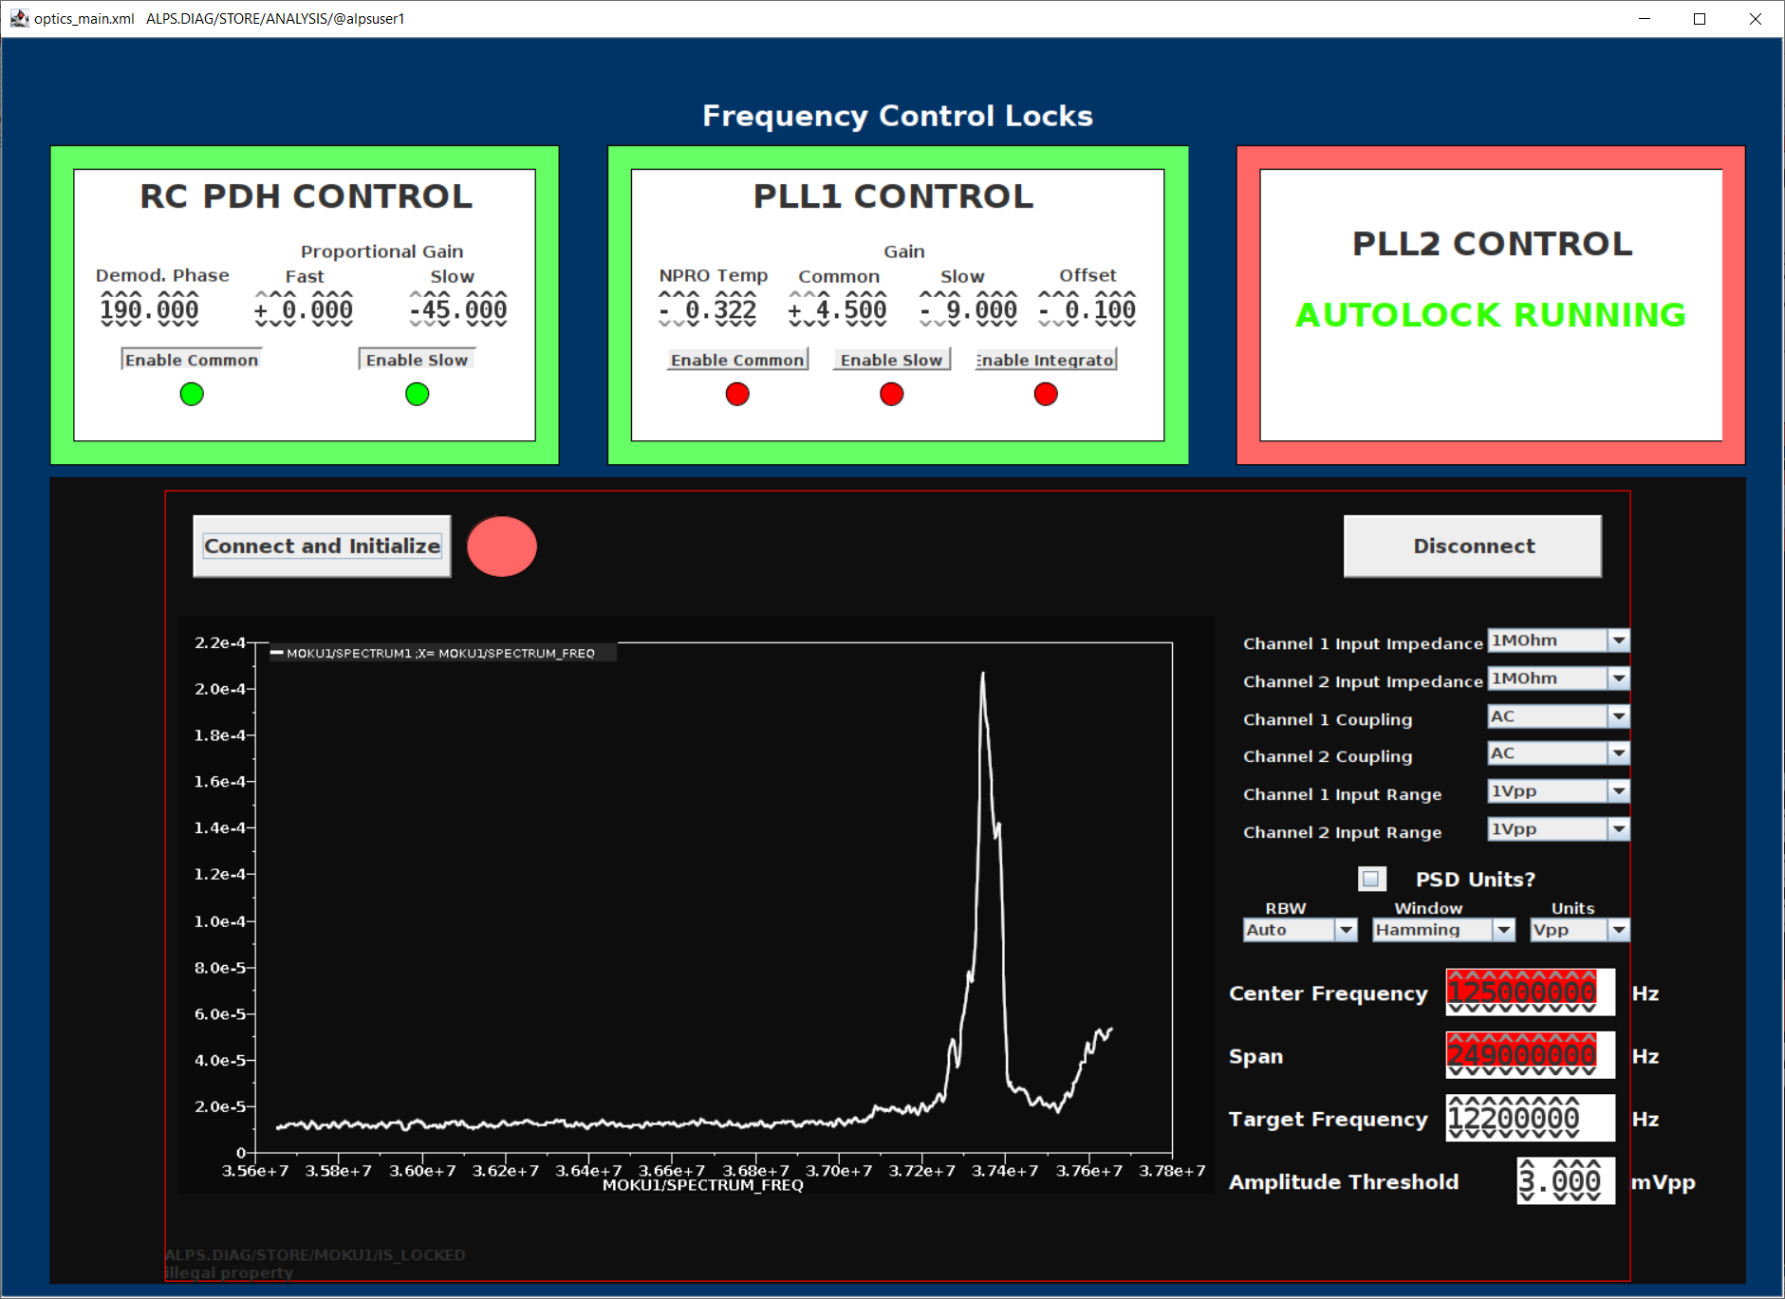Select the Target Frequency input field
This screenshot has height=1299, width=1785.
point(1529,1118)
